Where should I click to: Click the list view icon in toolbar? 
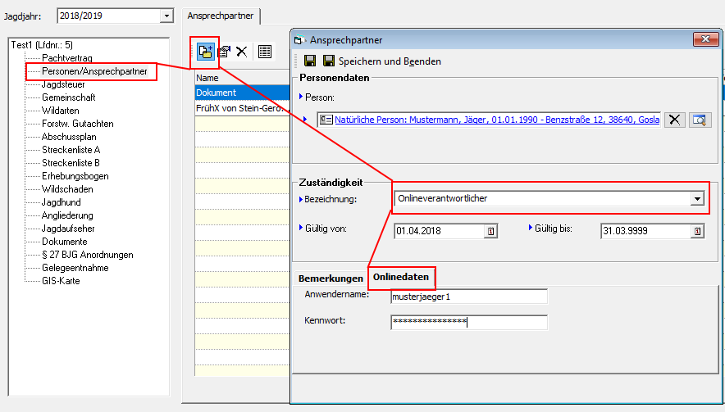pos(264,51)
